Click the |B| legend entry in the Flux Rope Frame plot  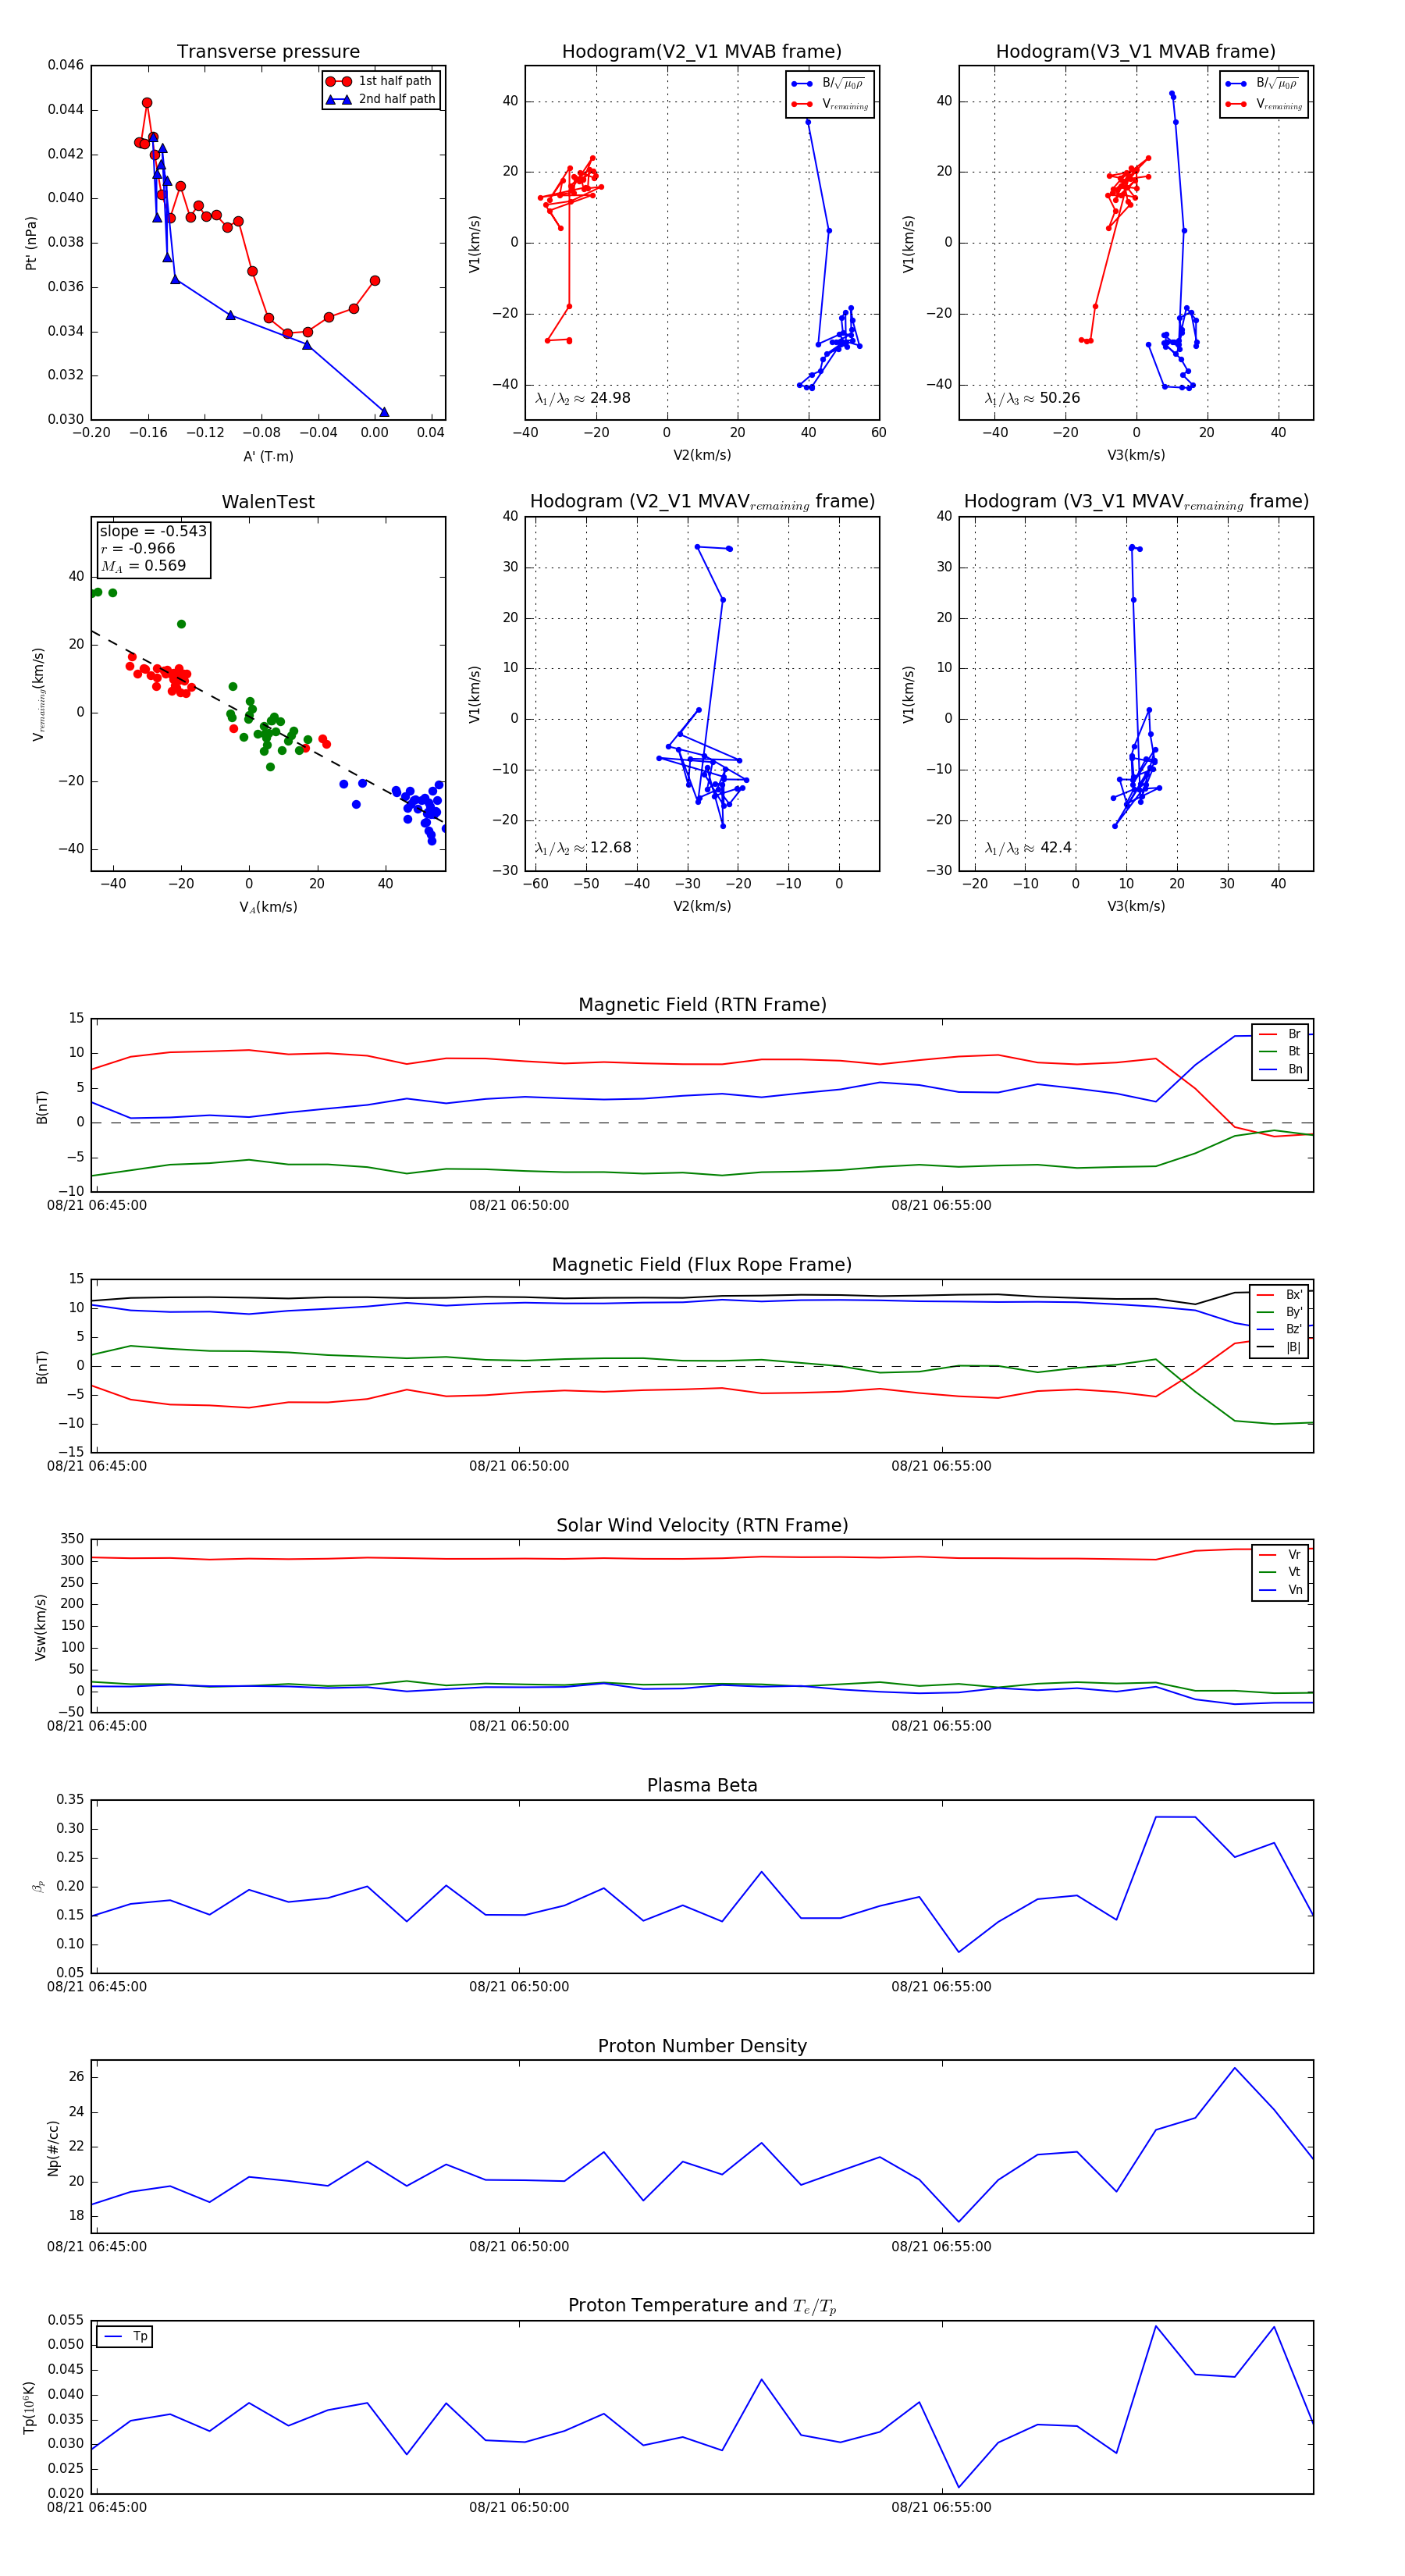(1280, 1347)
